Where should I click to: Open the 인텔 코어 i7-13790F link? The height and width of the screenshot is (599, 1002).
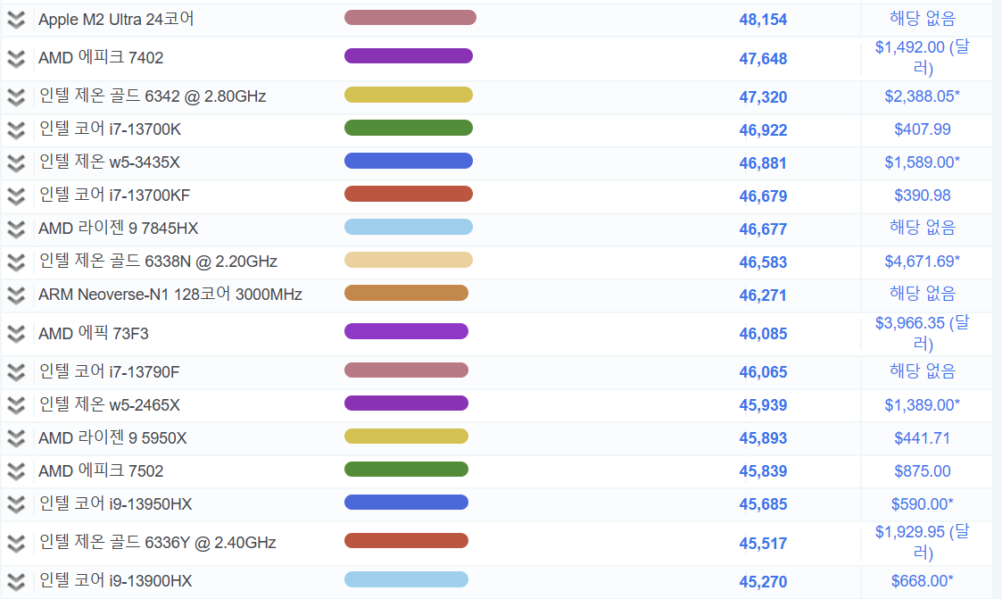click(x=109, y=371)
